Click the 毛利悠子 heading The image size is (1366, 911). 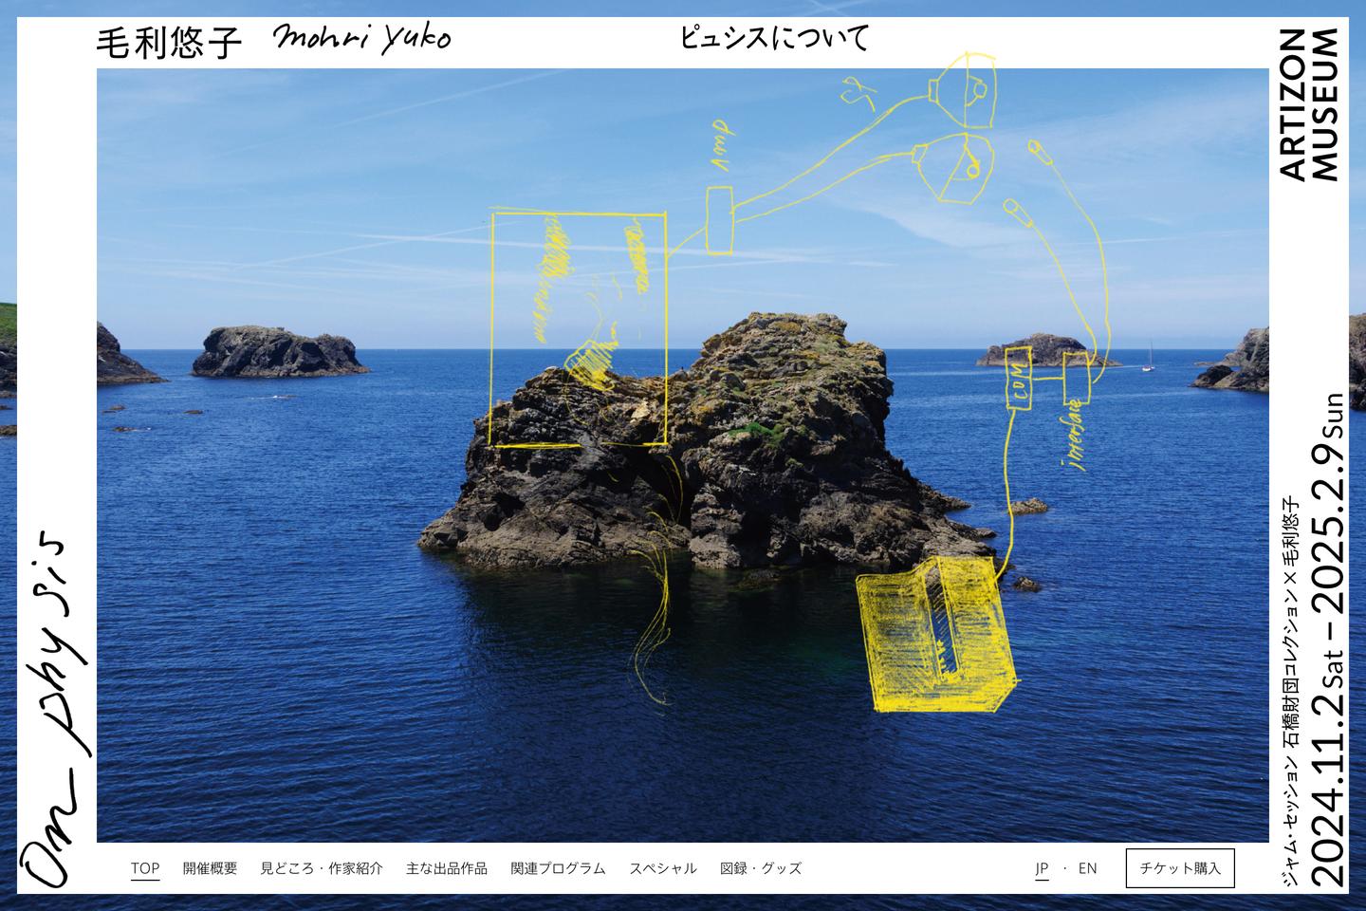coord(171,43)
